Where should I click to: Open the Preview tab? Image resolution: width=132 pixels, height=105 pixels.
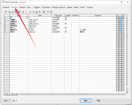click(x=90, y=7)
